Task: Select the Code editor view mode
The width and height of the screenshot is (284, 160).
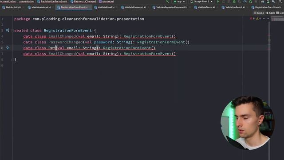Action: (x=259, y=13)
